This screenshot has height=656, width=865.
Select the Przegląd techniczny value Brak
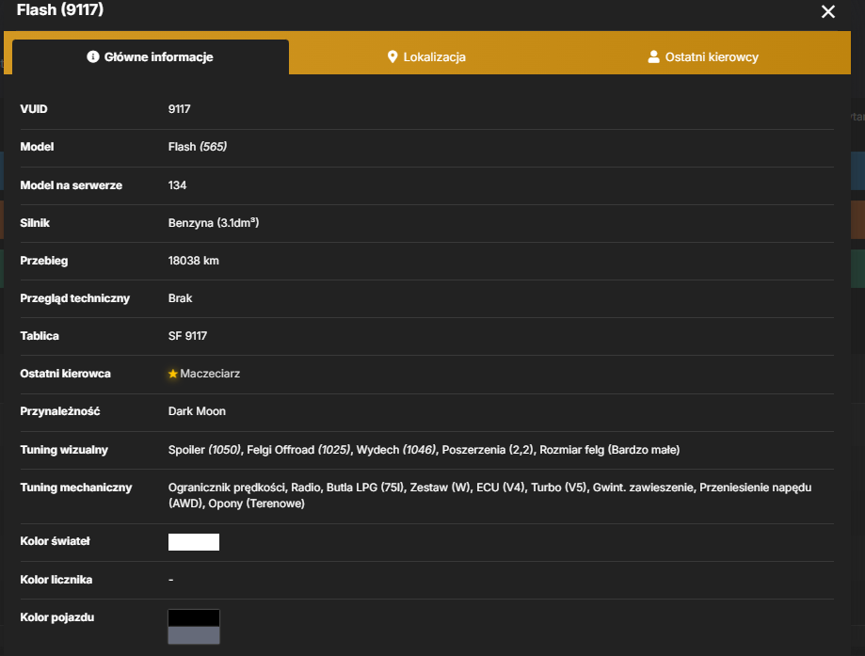point(181,298)
